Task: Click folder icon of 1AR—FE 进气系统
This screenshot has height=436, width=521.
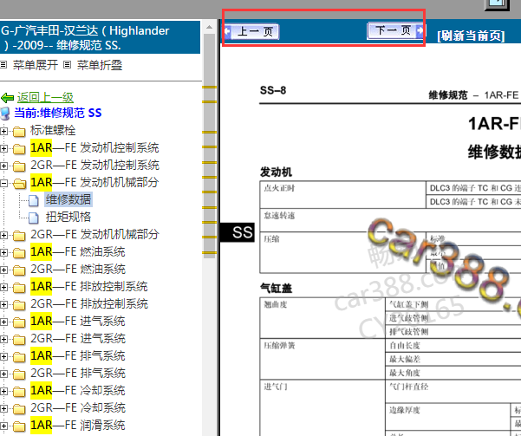Action: pyautogui.click(x=19, y=322)
